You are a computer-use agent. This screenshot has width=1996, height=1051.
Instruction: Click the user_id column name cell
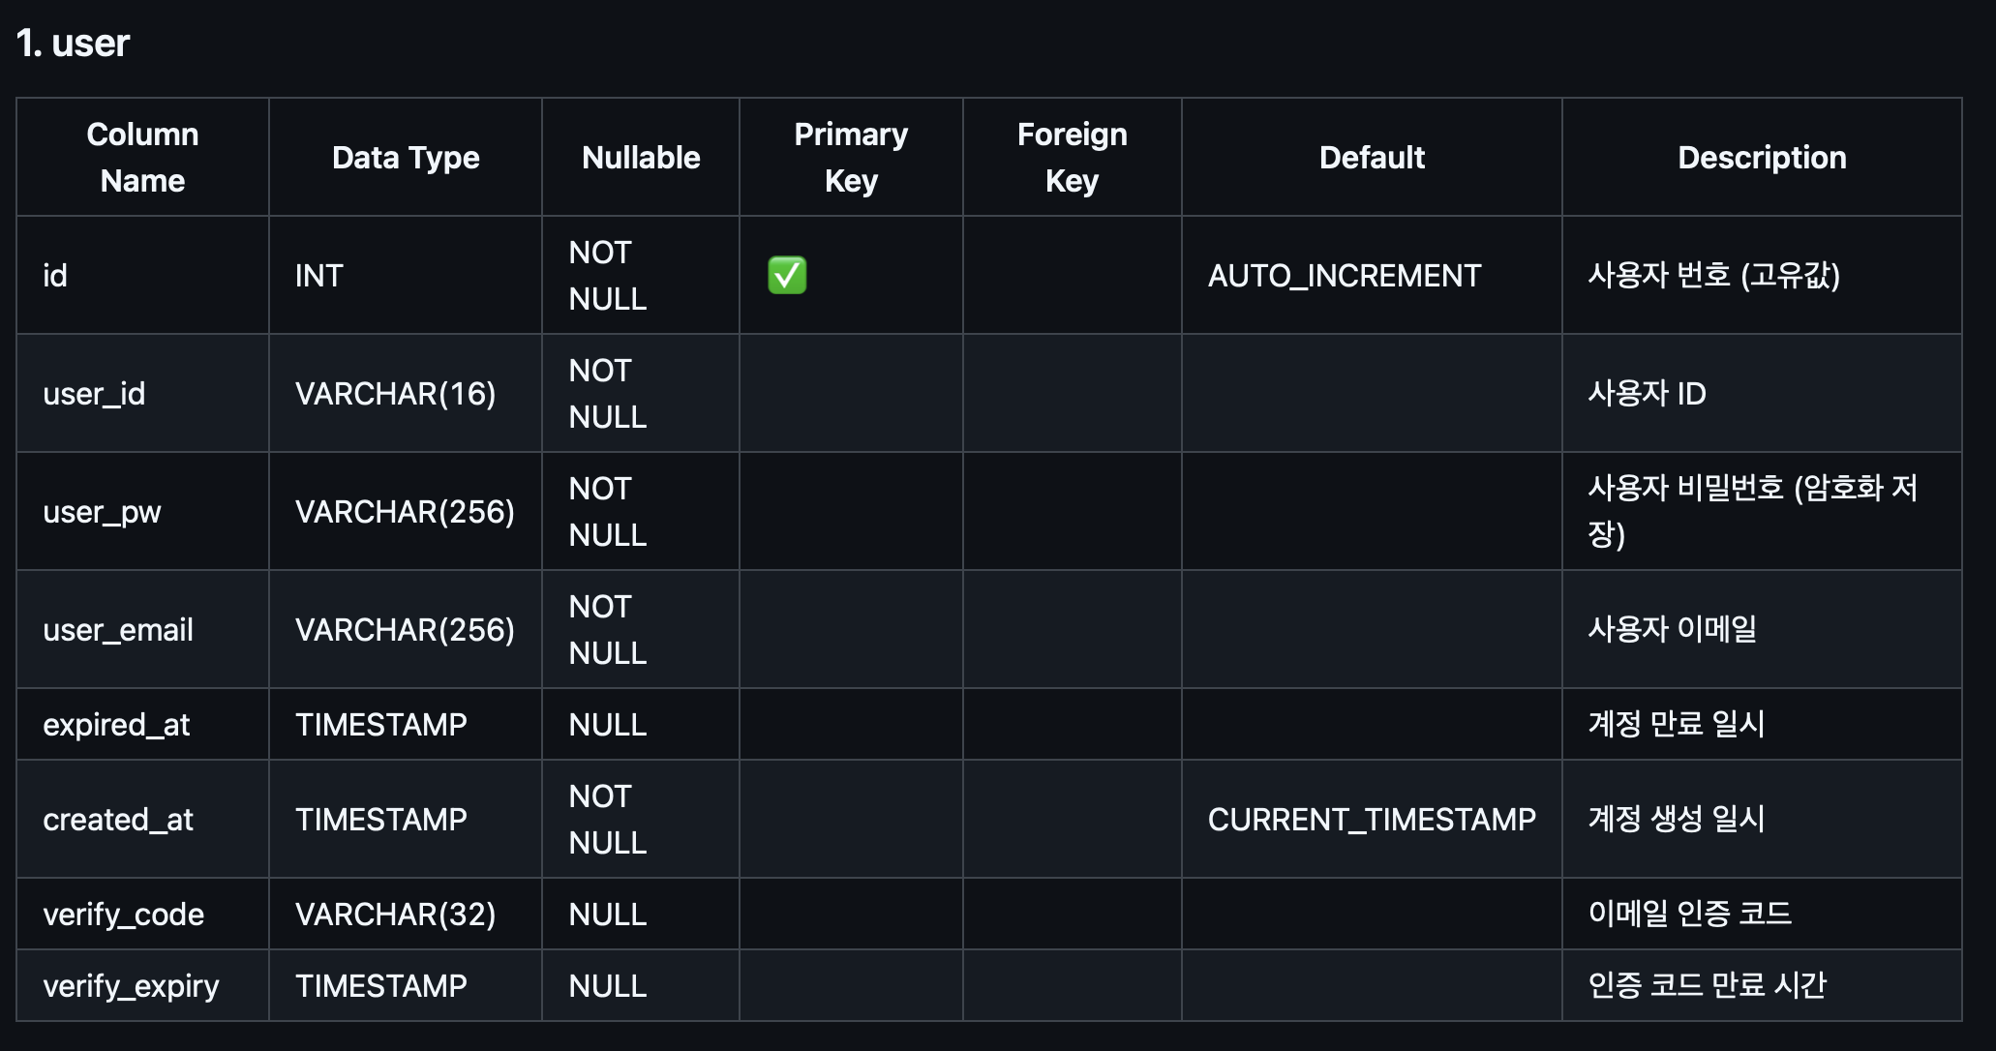[94, 394]
